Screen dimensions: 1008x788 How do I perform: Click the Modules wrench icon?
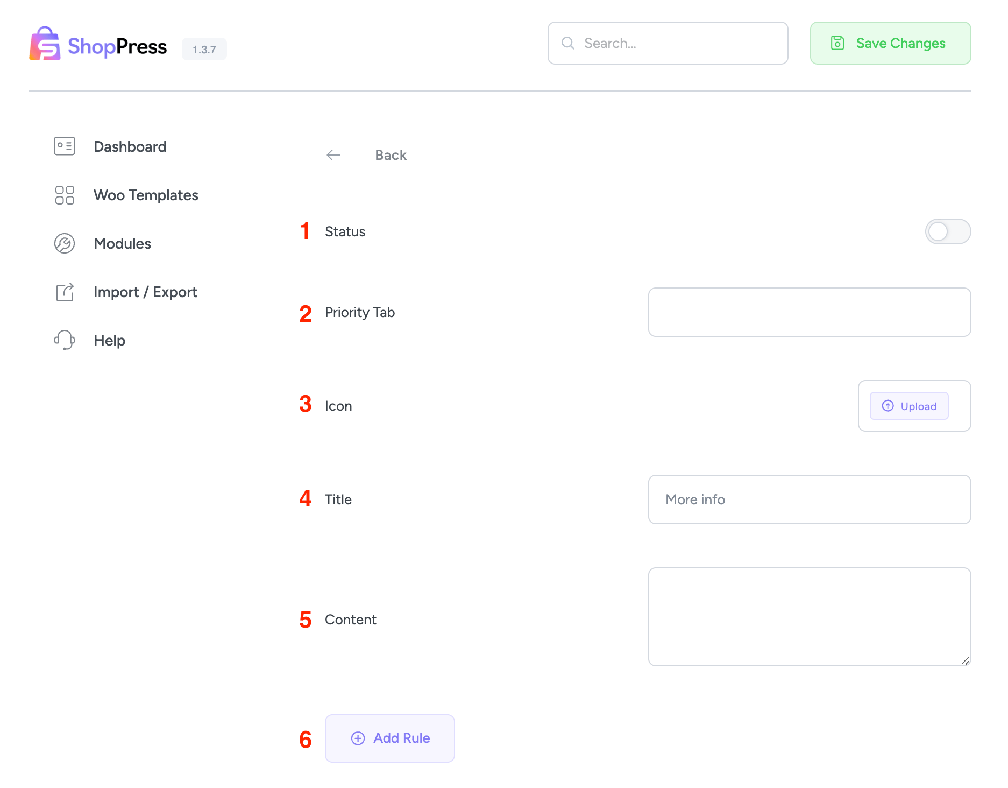coord(64,243)
